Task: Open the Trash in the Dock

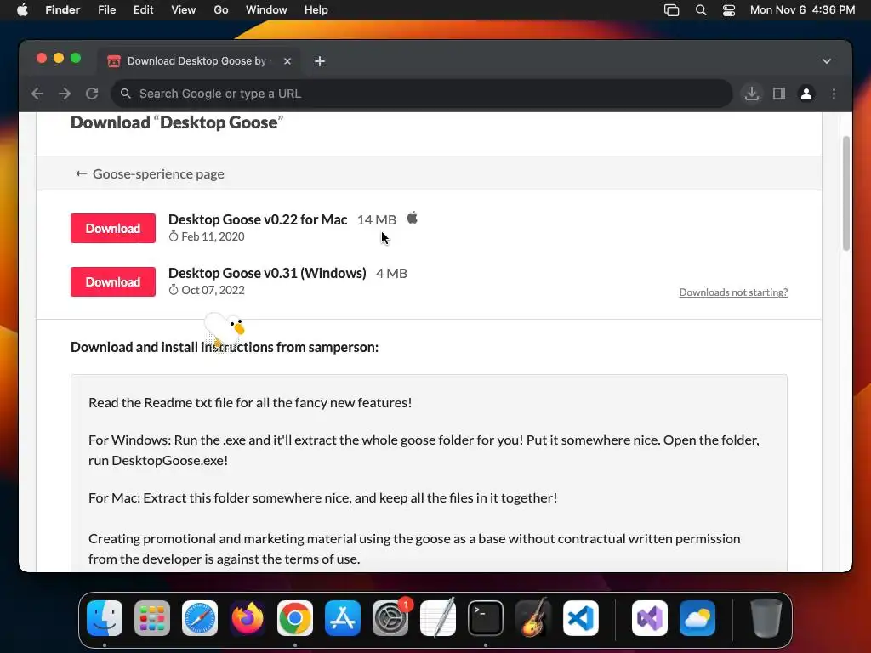Action: coord(766,618)
